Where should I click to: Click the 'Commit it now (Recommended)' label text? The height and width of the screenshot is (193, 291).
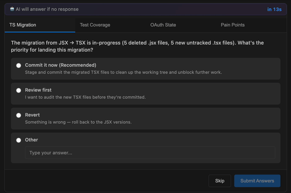click(60, 65)
